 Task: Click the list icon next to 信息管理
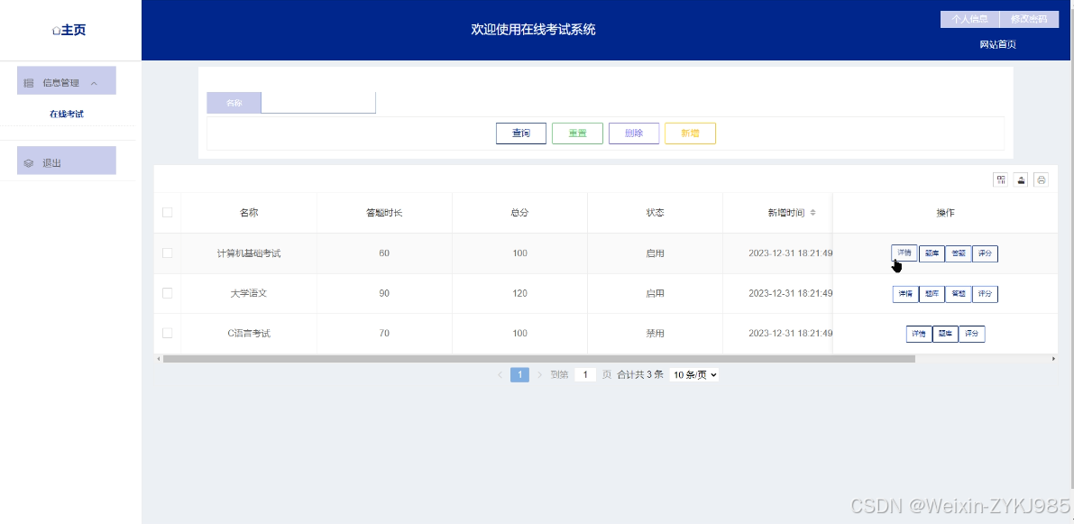click(29, 83)
